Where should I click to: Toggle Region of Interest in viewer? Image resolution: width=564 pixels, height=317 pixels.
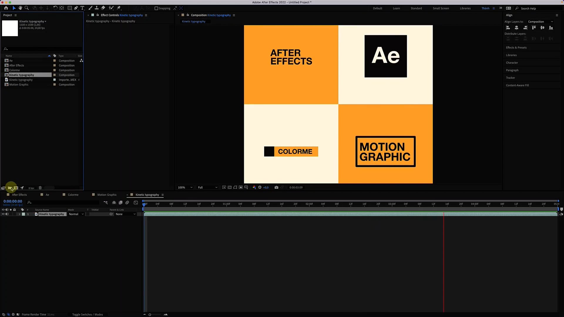click(x=241, y=188)
